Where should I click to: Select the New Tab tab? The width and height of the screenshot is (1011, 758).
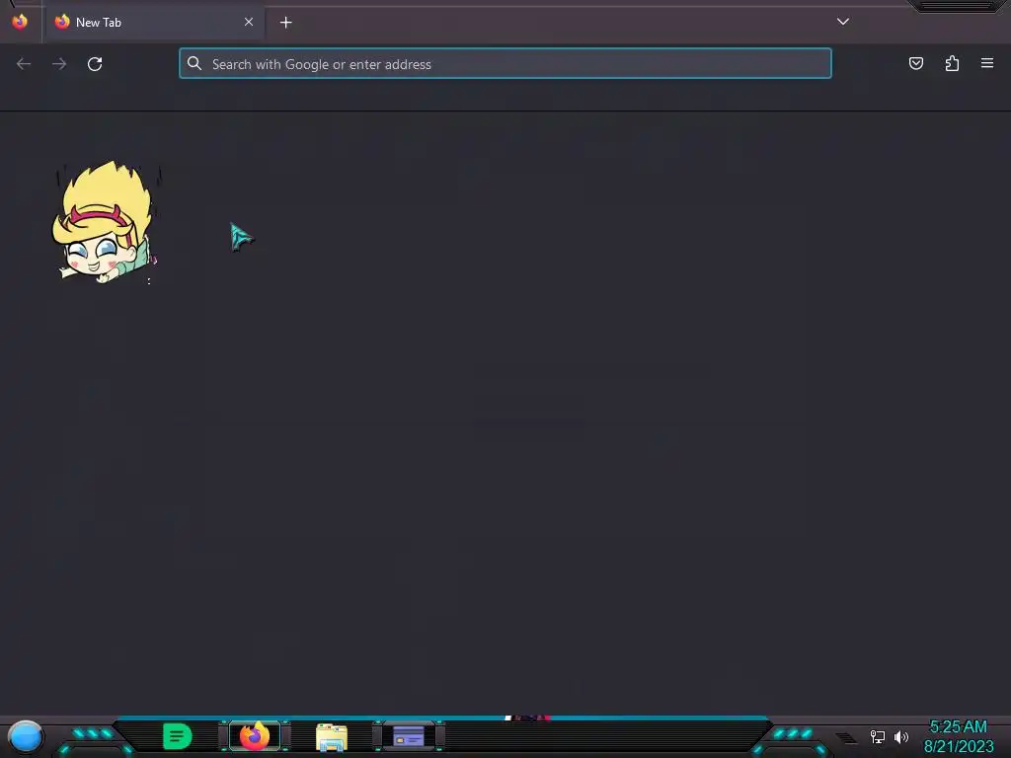[x=154, y=23]
